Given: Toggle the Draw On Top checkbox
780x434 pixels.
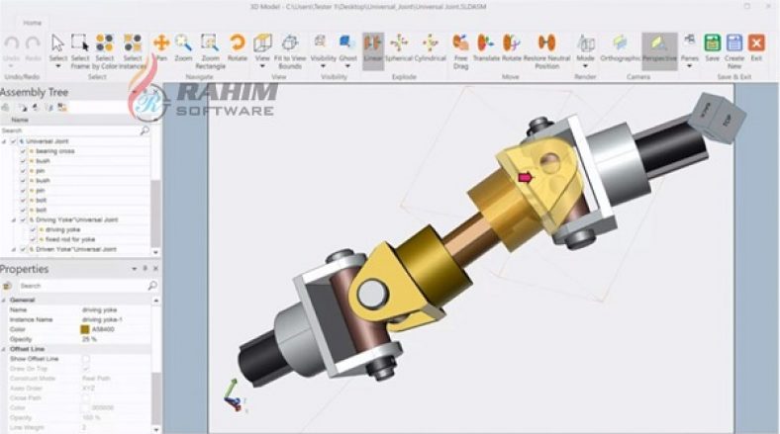Looking at the screenshot, I should (x=85, y=369).
